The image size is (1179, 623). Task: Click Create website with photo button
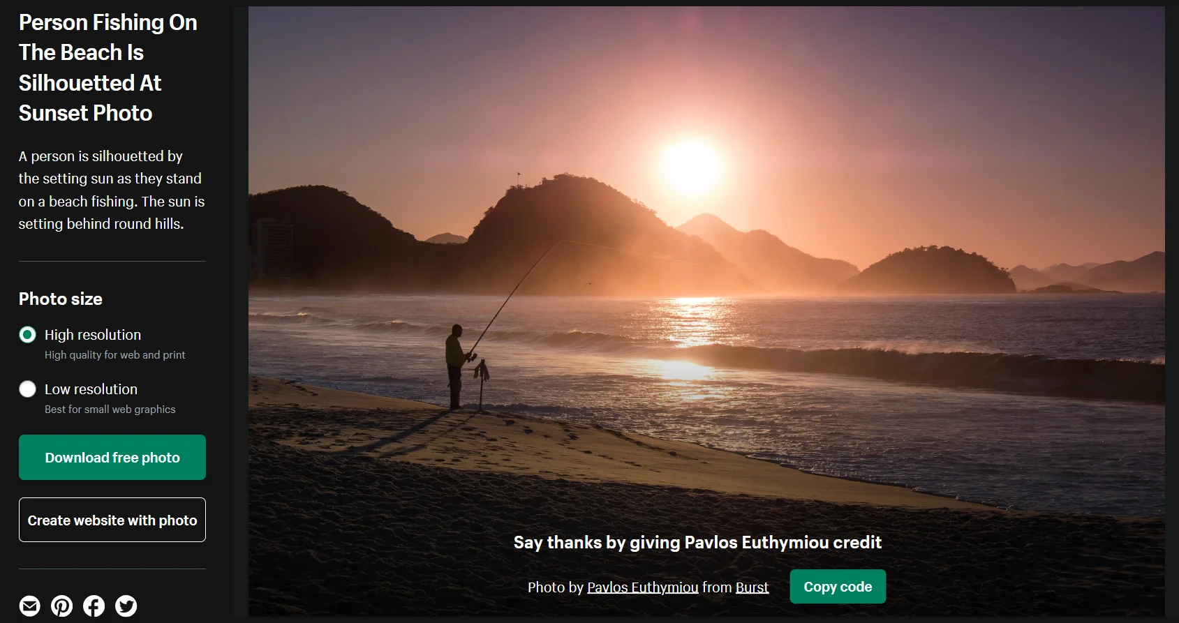[x=112, y=520]
